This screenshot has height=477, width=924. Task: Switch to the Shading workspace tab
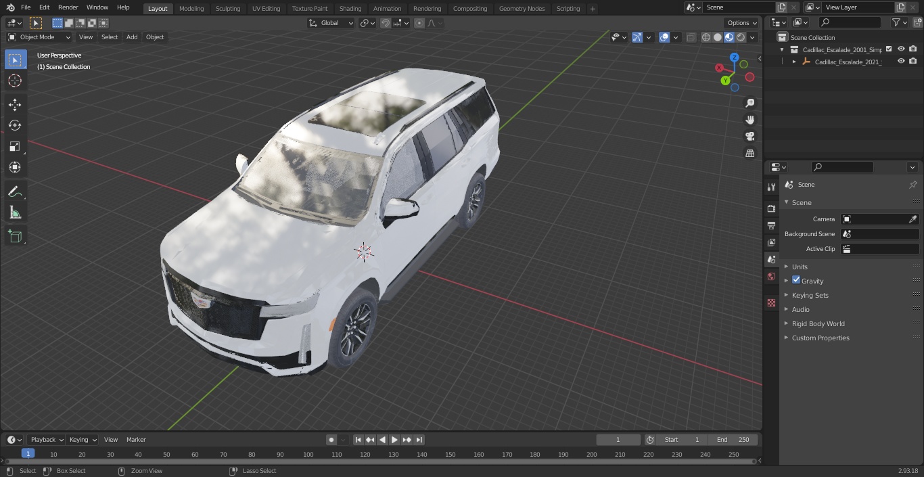click(x=350, y=8)
